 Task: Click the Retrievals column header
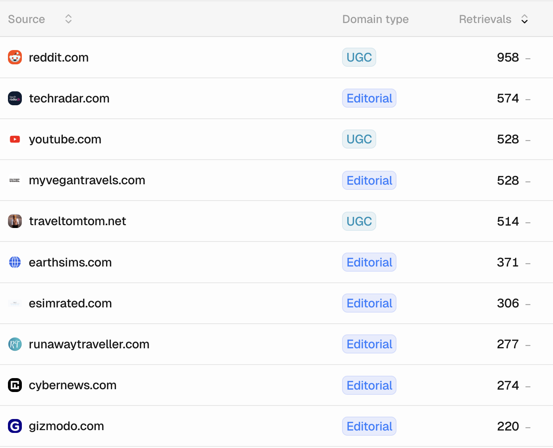click(485, 19)
